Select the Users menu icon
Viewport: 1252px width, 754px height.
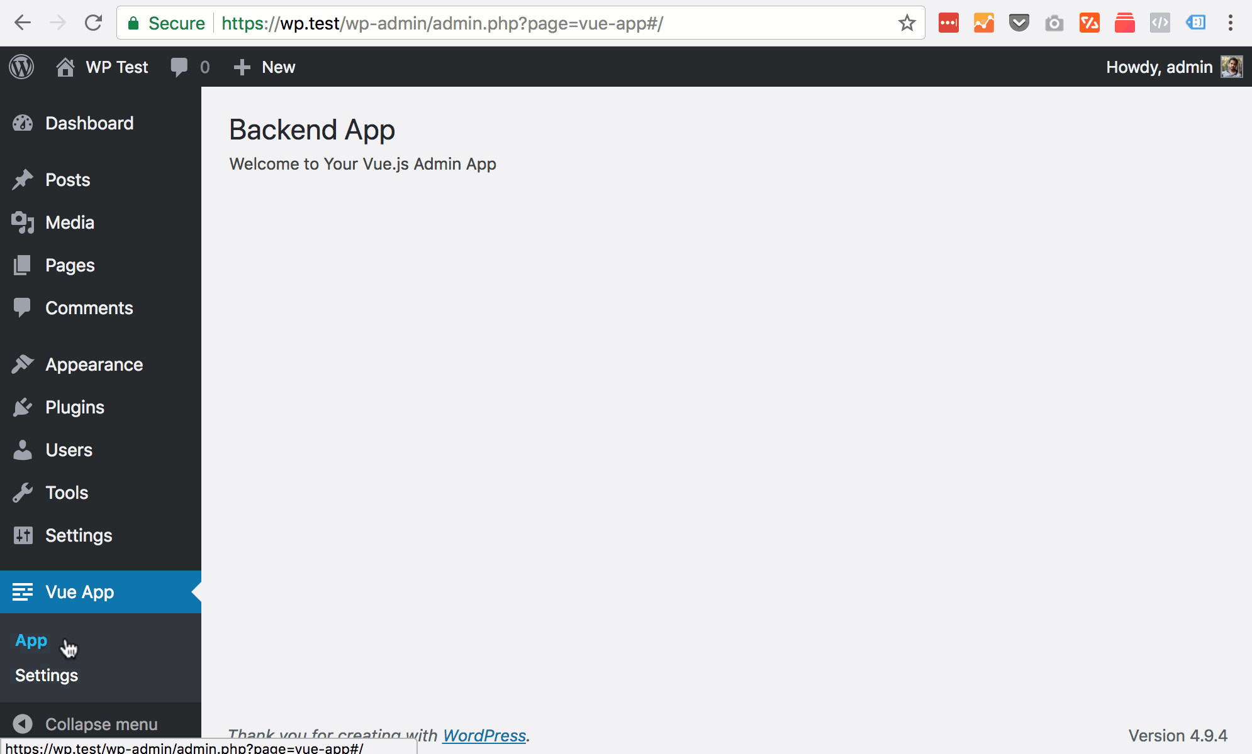click(23, 451)
